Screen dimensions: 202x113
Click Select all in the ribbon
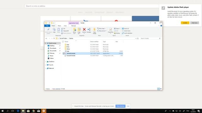tap(125, 29)
